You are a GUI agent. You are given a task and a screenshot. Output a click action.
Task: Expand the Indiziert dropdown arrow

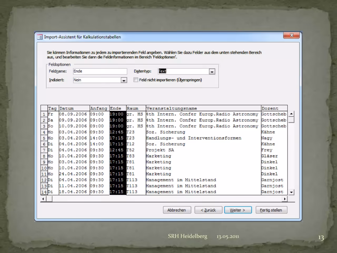[x=124, y=80]
